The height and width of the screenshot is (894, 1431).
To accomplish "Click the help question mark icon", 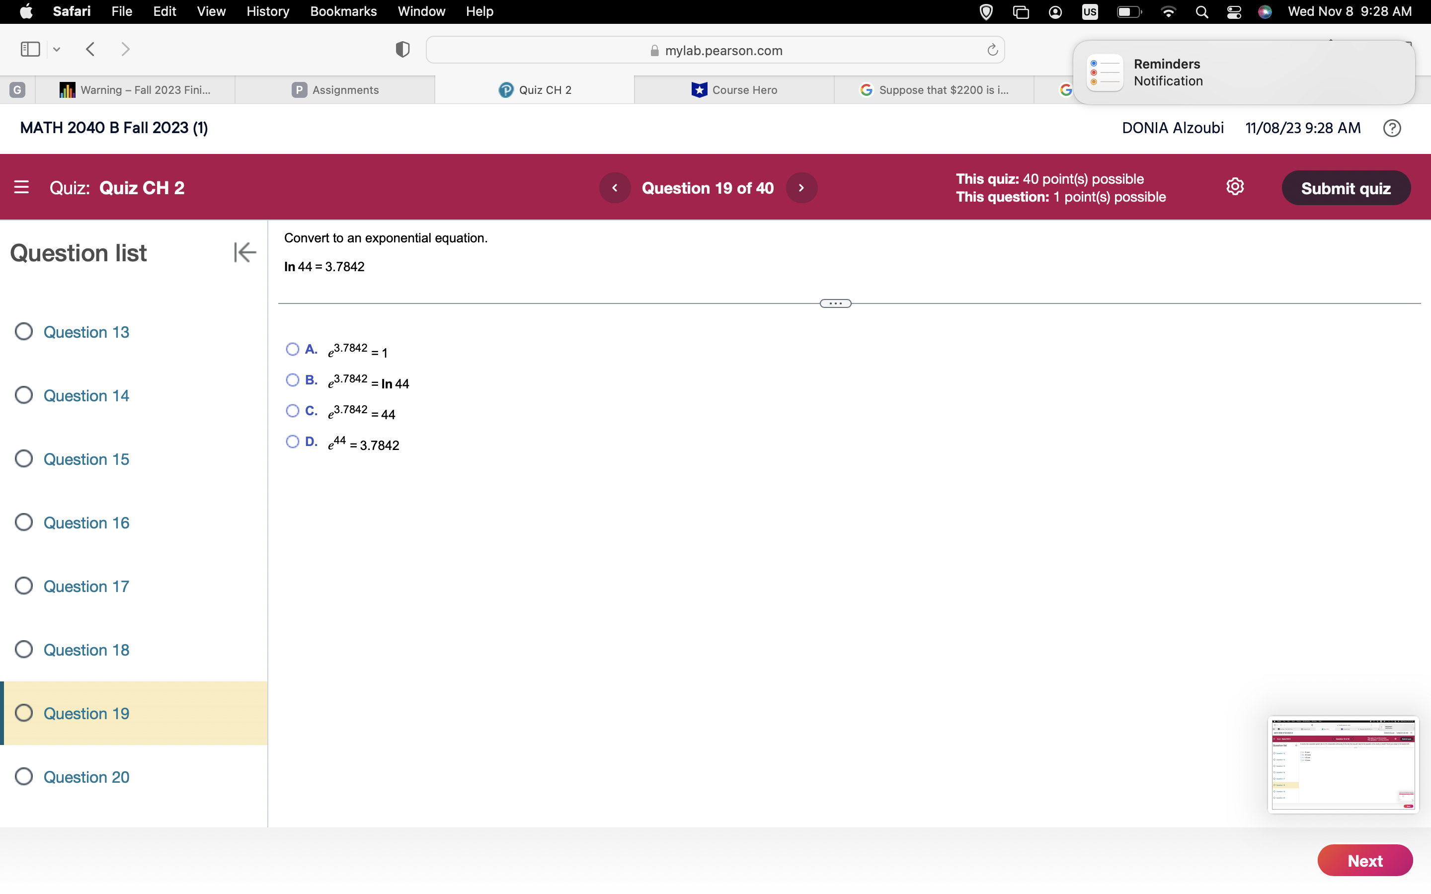I will (x=1392, y=128).
